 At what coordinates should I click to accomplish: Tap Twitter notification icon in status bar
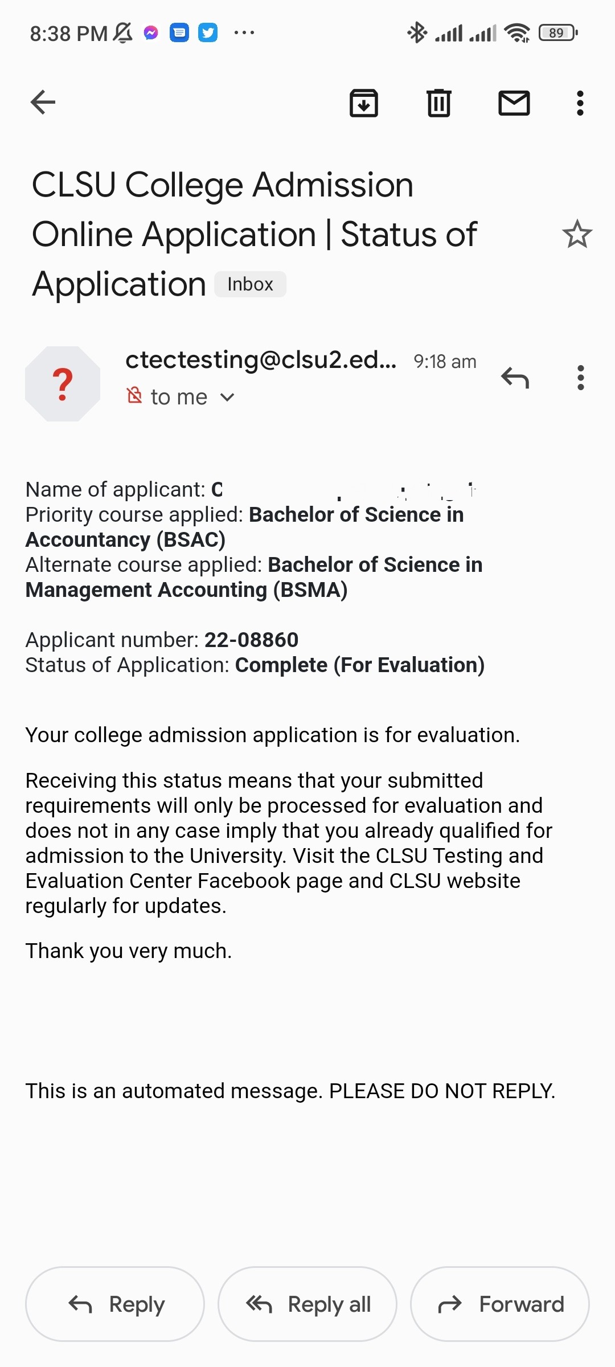click(208, 33)
